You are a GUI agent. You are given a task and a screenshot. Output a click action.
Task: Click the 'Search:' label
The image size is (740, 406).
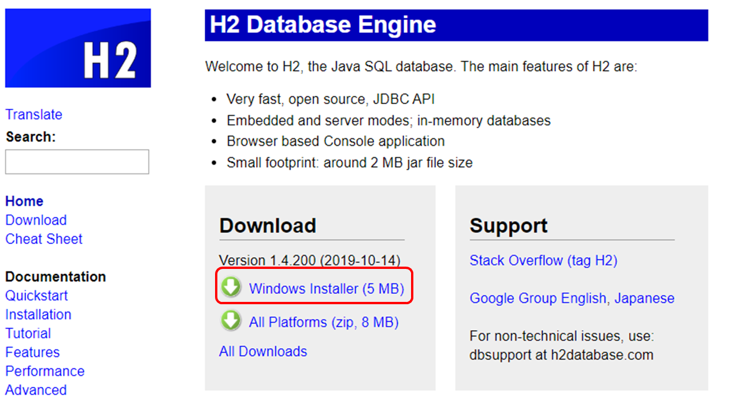(31, 137)
